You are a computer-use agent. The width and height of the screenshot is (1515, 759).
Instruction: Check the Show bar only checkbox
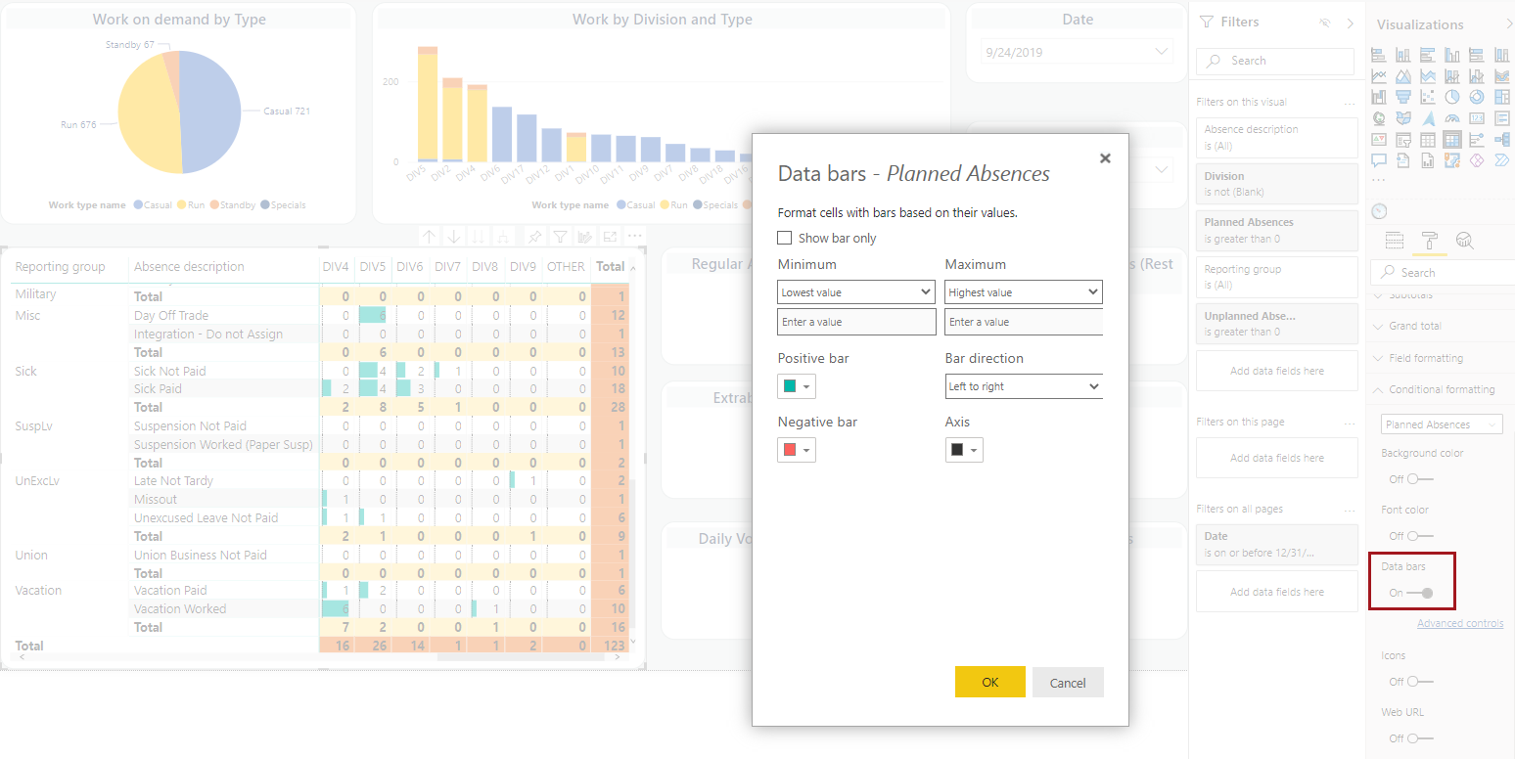tap(784, 238)
